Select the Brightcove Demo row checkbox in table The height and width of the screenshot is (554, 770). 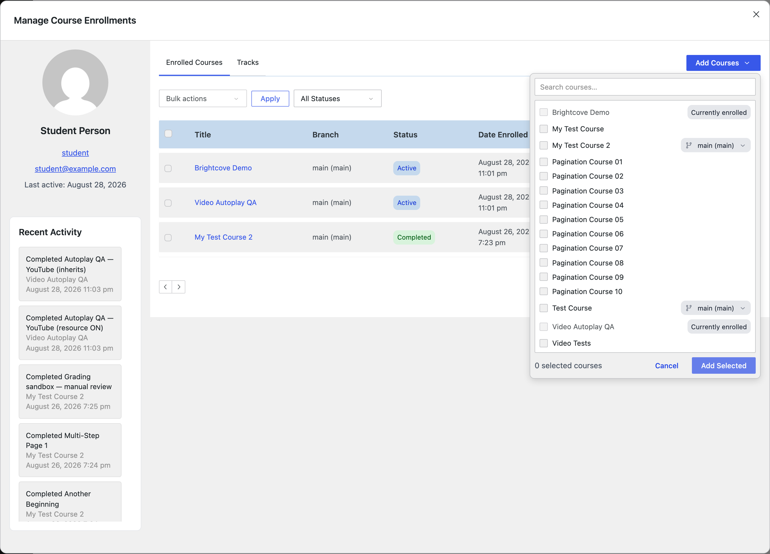(168, 168)
